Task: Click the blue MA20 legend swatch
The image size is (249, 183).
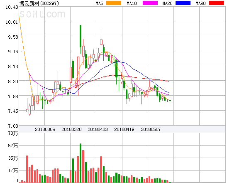Action: coord(183,3)
